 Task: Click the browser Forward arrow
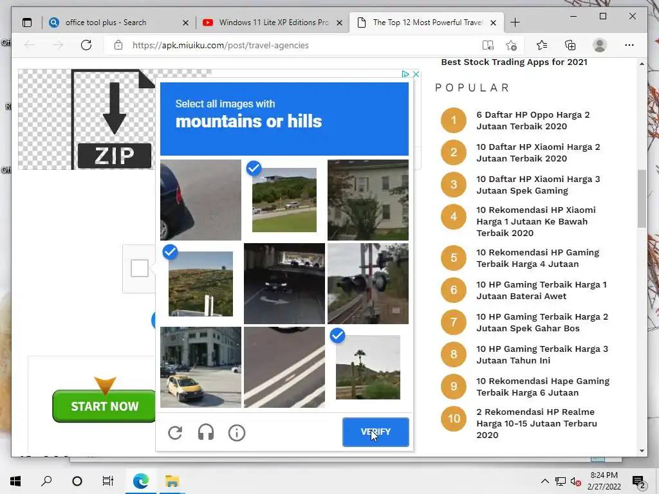point(58,45)
